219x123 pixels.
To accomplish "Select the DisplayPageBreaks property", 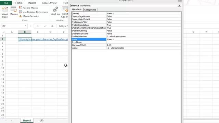I will (89, 16).
